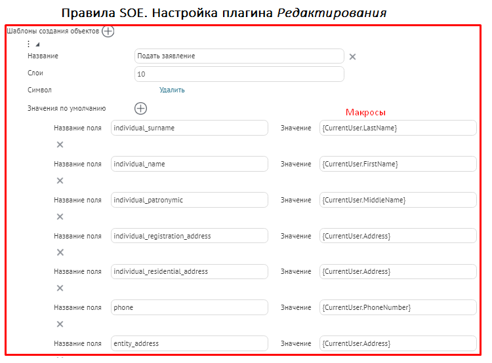Edit the entity_address field name input
492x363 pixels.
190,343
